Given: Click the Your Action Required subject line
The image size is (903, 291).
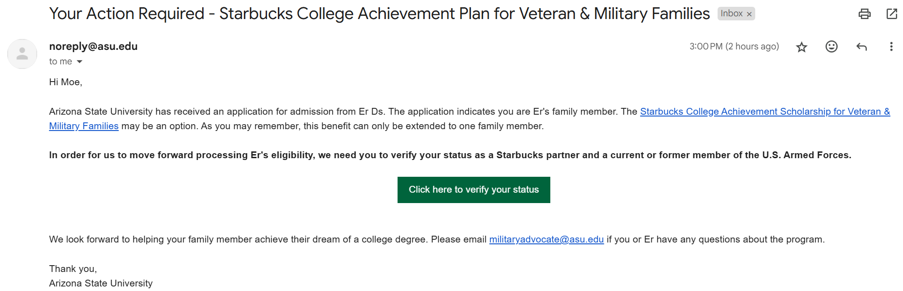Looking at the screenshot, I should coord(379,14).
